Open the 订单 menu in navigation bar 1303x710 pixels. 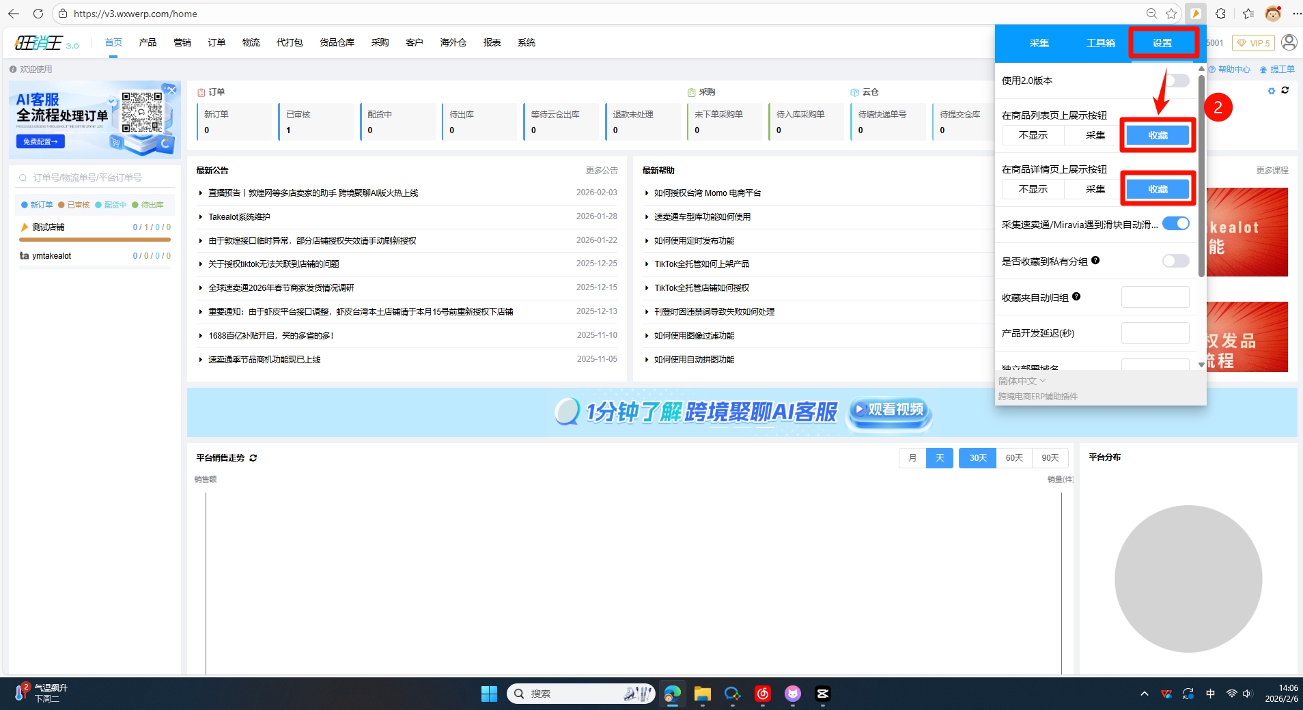click(216, 42)
